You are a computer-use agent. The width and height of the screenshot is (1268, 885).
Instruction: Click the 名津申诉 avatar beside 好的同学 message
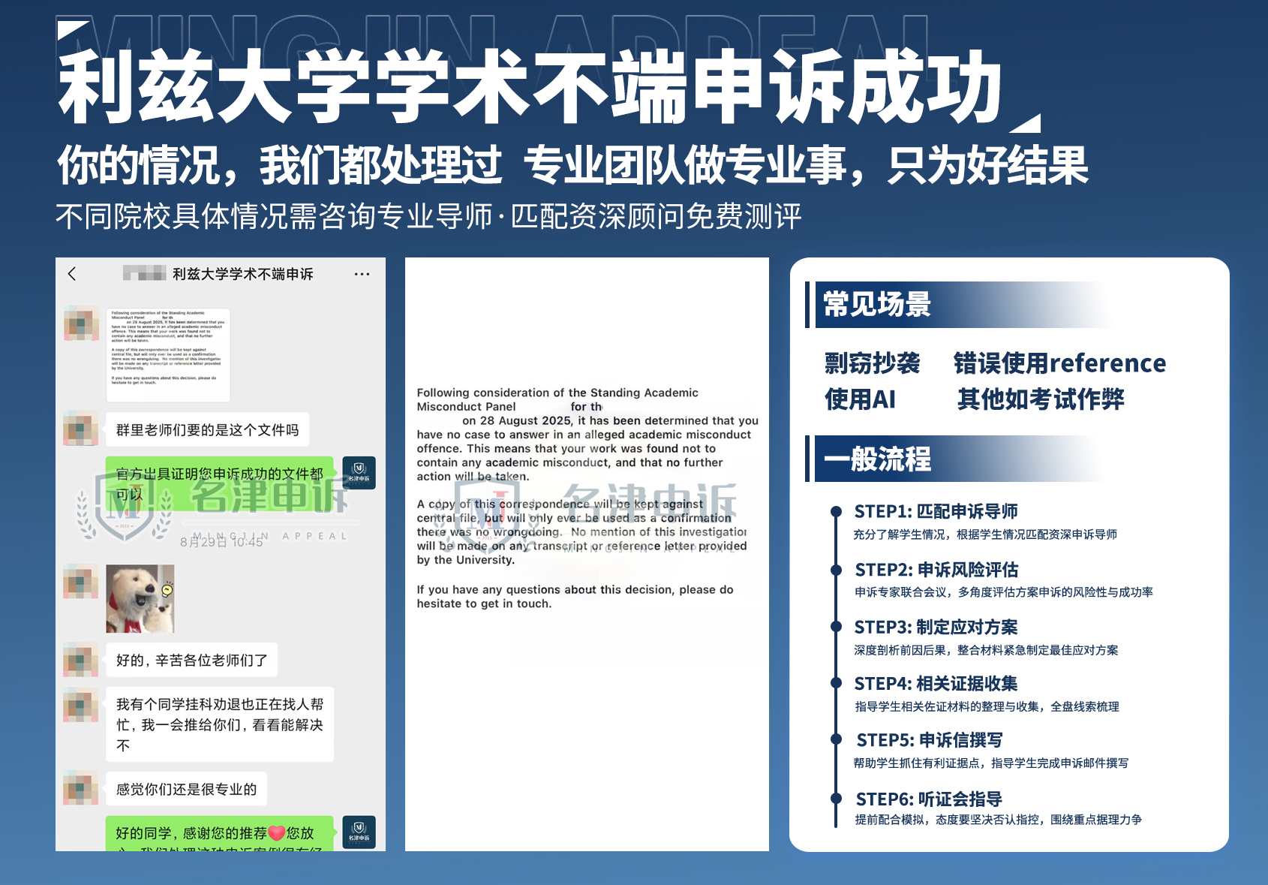(359, 832)
